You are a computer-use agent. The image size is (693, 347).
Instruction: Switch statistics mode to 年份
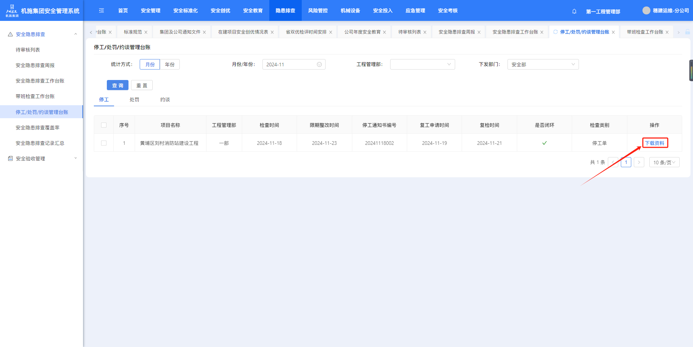pos(170,64)
